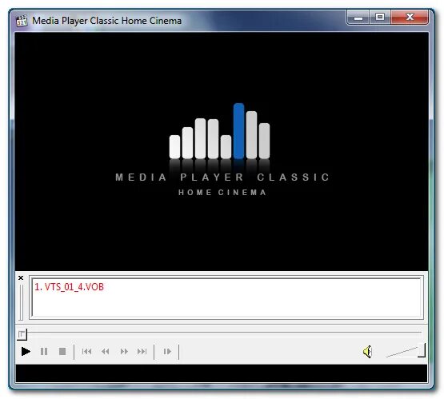Pause the video playback

(44, 352)
